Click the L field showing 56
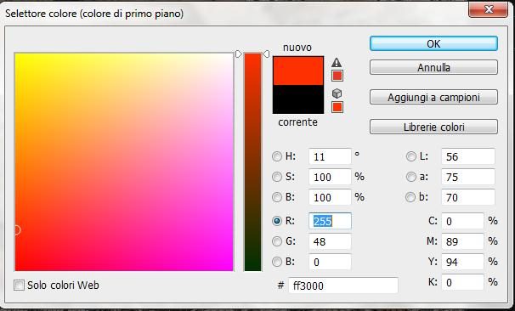515x311 pixels. coord(468,156)
